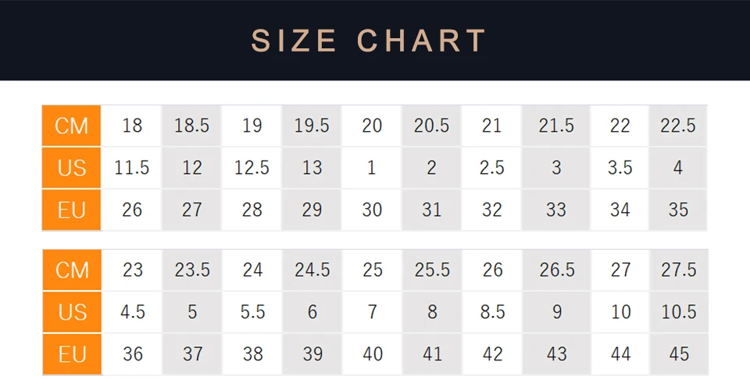
Task: Select the 22.5 cm cell
Action: [678, 126]
